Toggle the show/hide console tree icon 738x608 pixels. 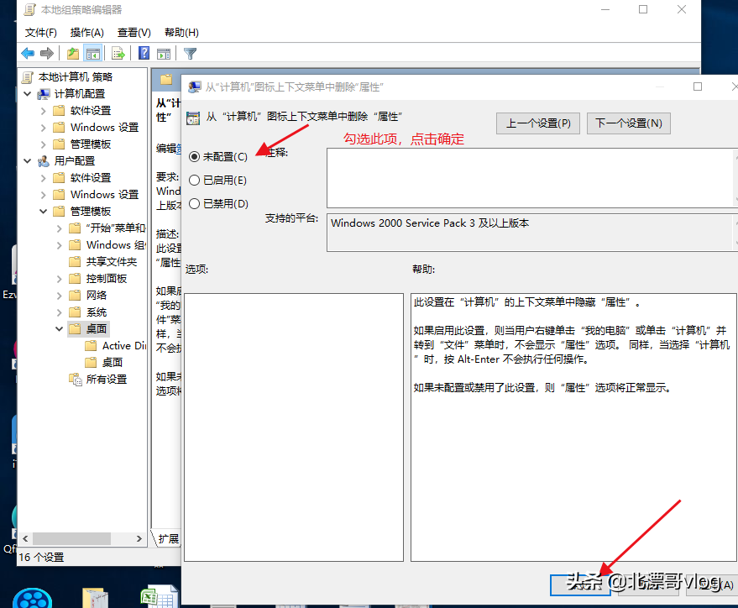click(92, 54)
